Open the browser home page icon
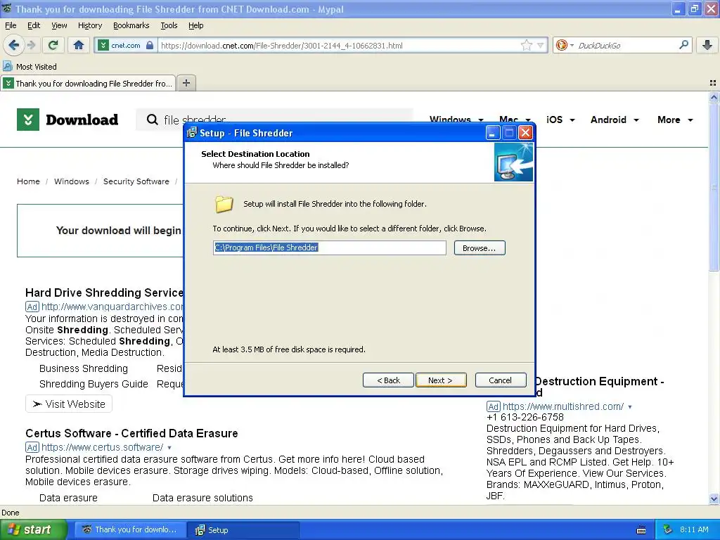Viewport: 720px width, 540px height. click(x=79, y=45)
